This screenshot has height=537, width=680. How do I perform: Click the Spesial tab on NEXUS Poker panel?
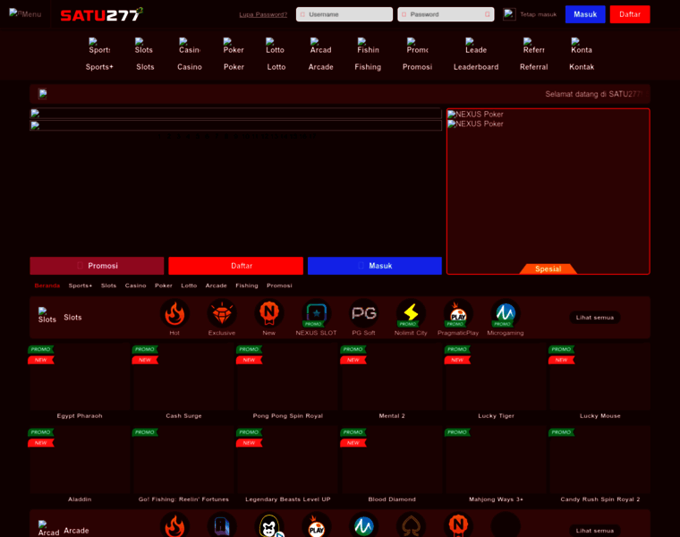pyautogui.click(x=548, y=268)
